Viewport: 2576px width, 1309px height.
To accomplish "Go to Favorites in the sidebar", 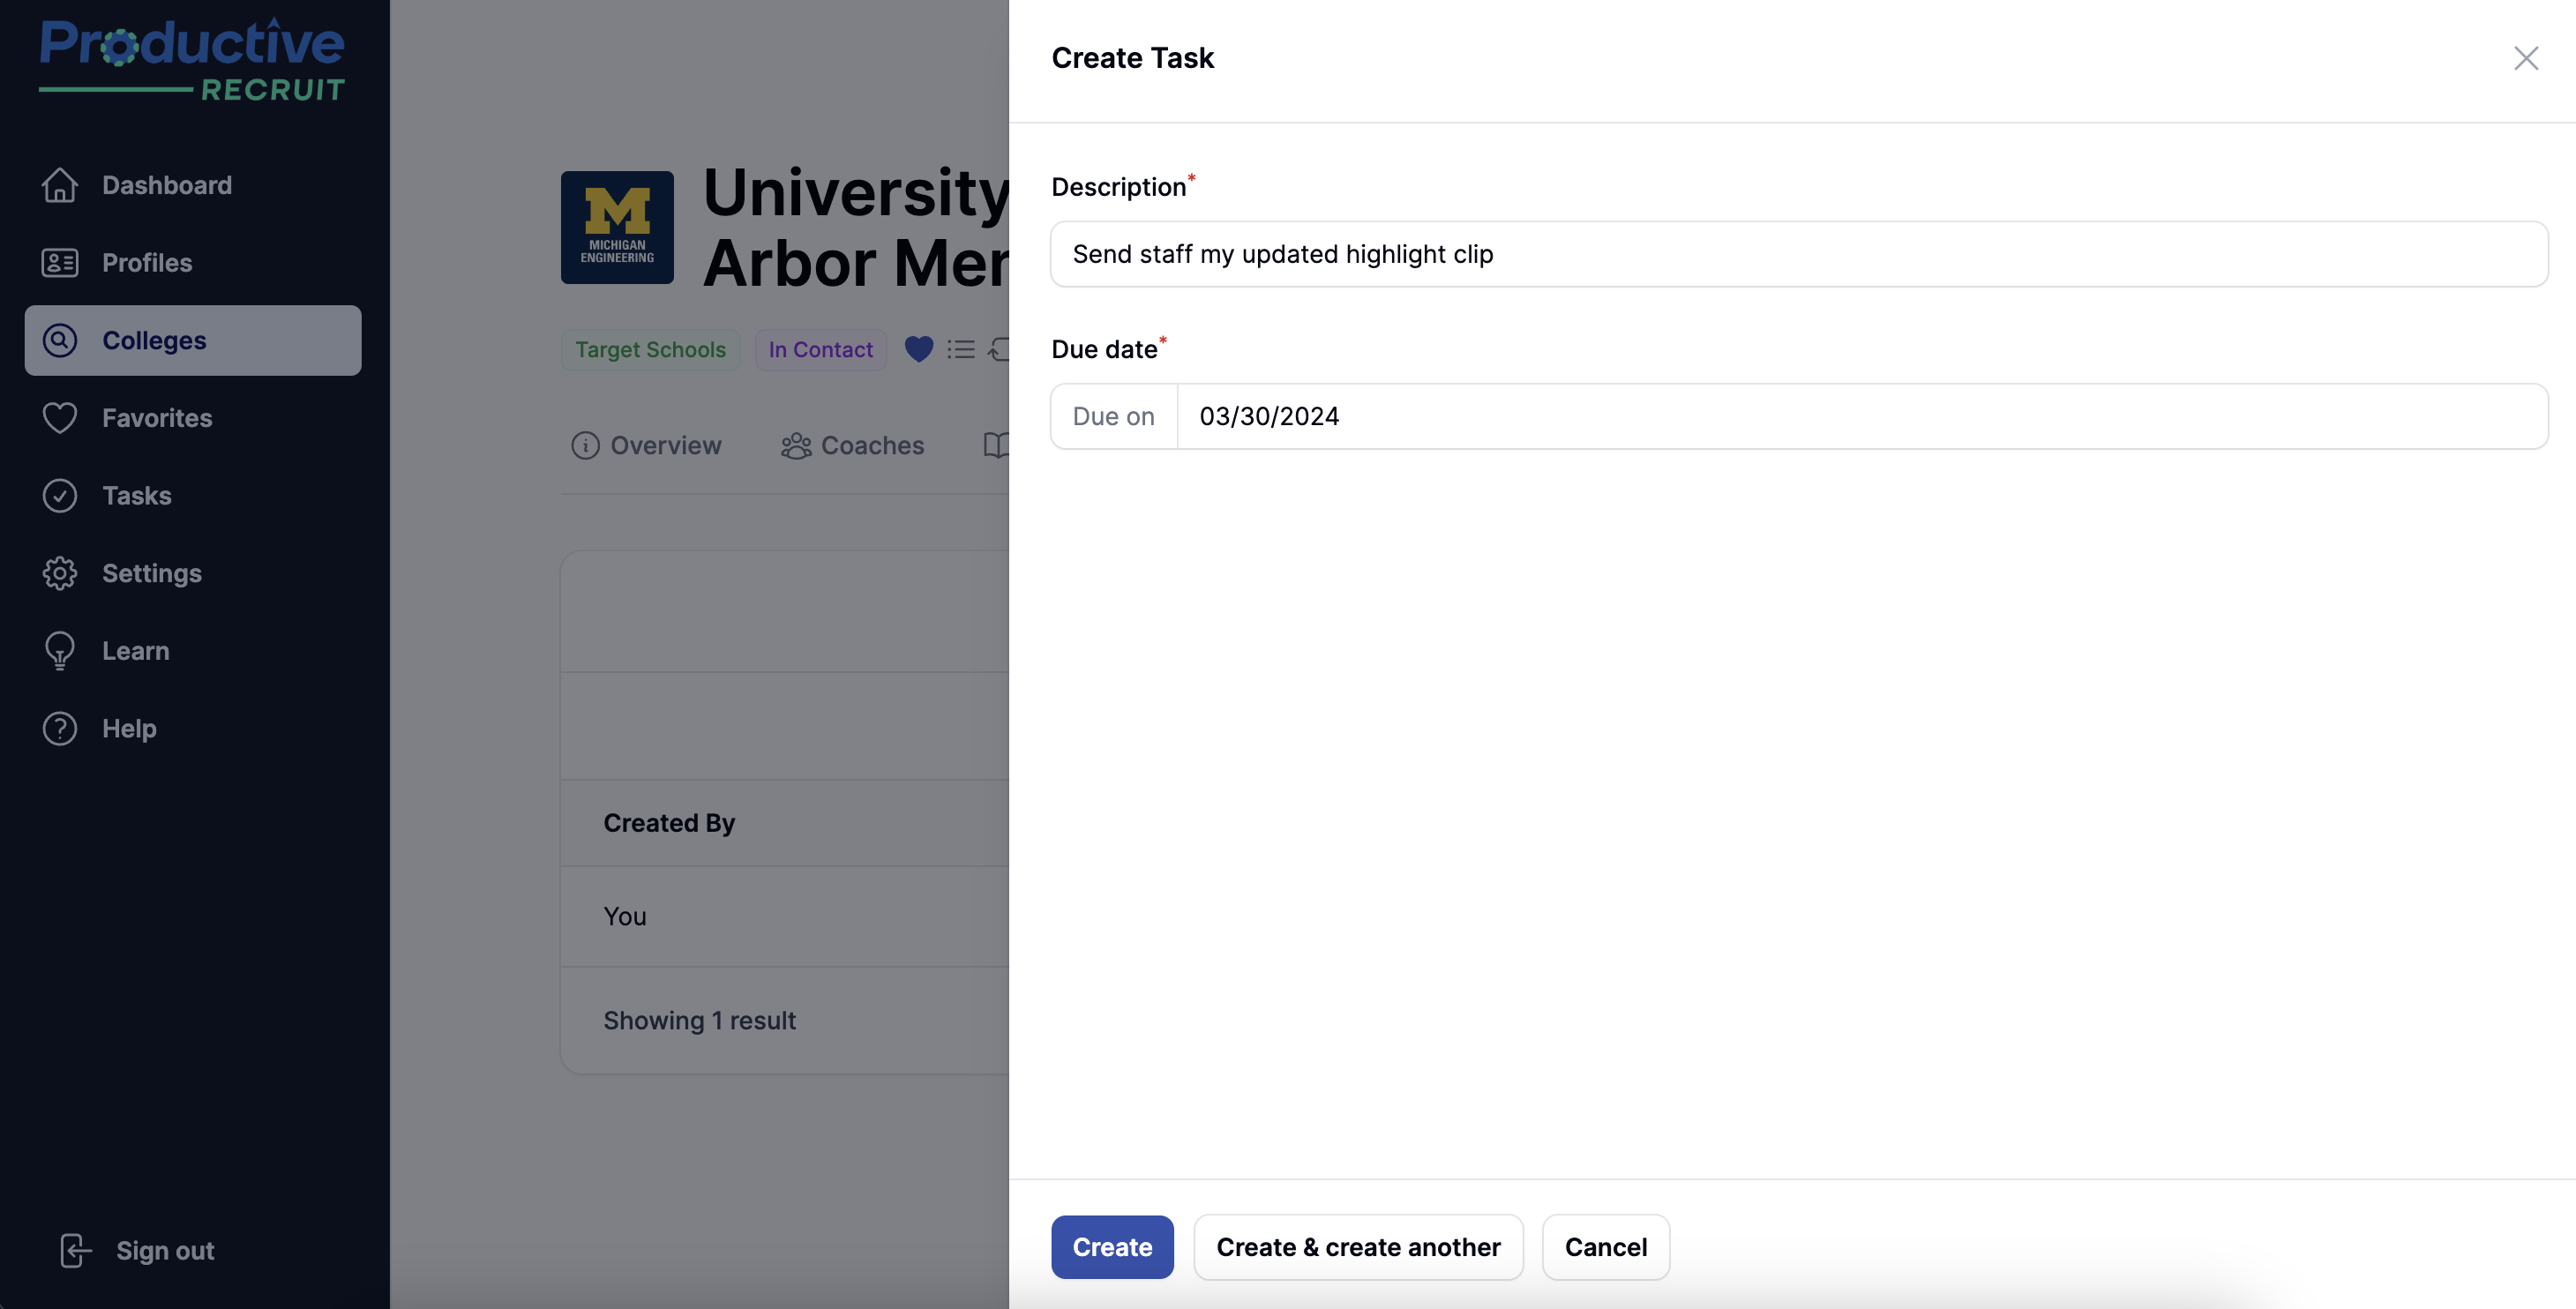I will tap(193, 418).
